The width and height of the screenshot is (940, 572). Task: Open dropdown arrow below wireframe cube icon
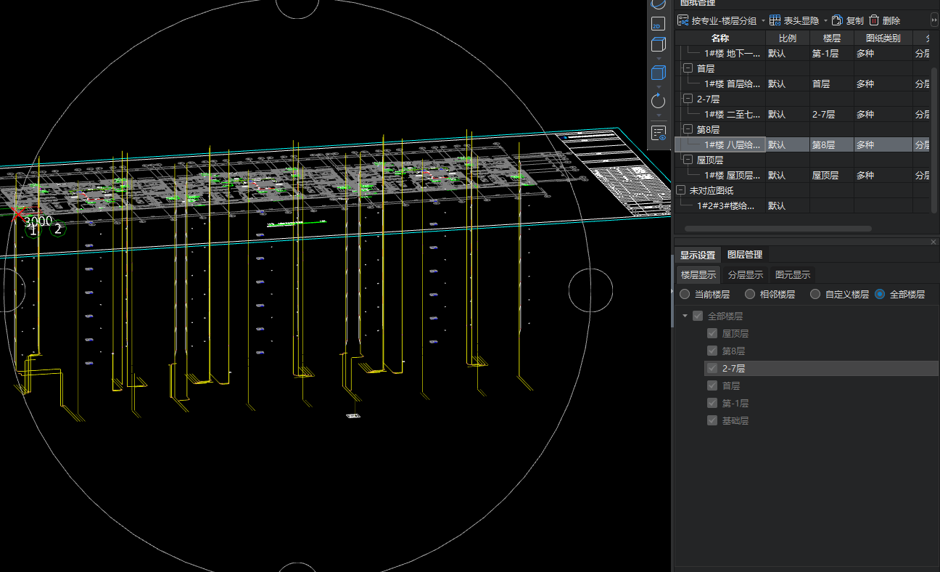pos(659,58)
